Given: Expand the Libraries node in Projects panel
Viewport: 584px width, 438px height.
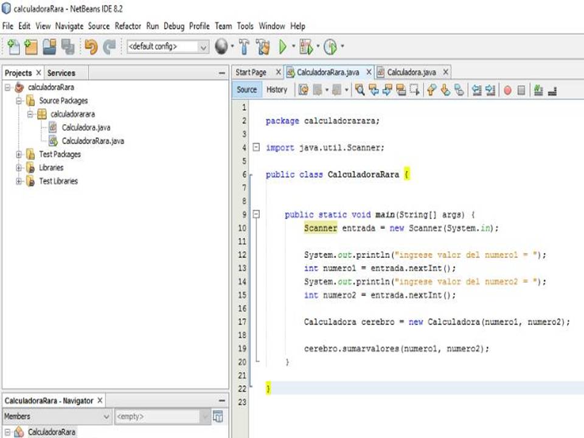Looking at the screenshot, I should point(18,167).
